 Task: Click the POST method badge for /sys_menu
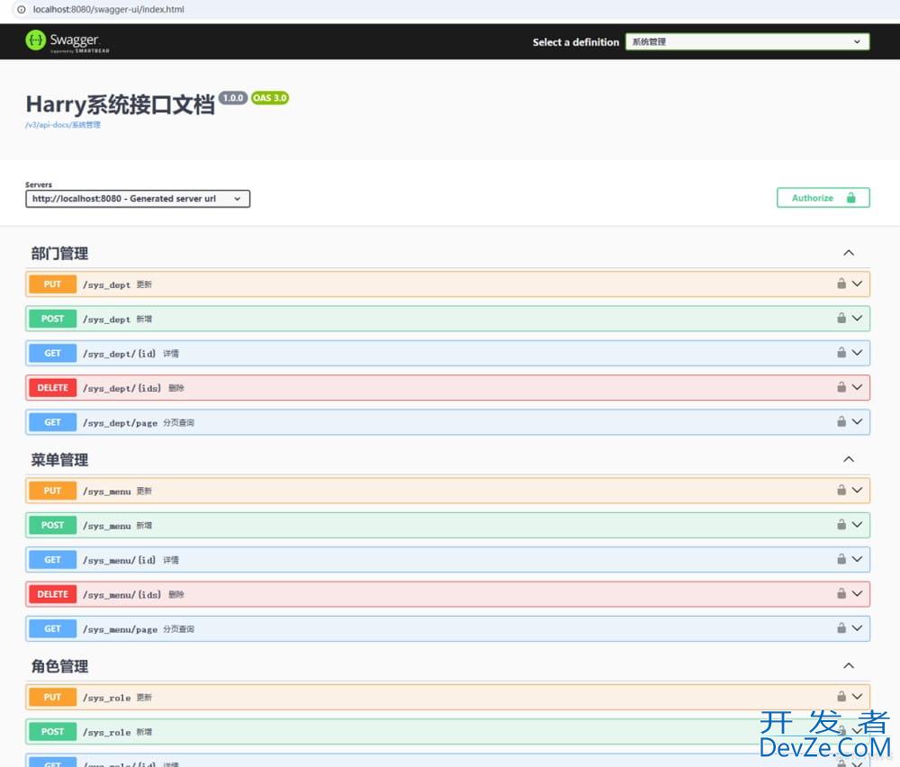point(52,526)
